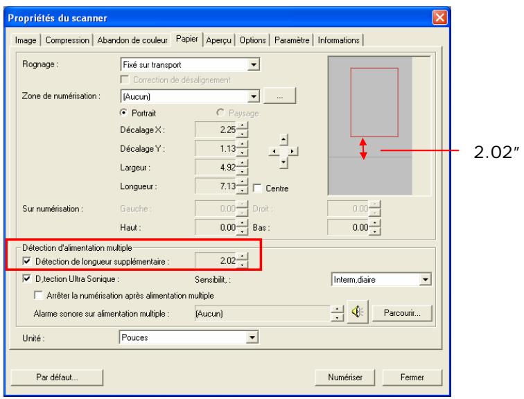Open Zone de numérisation dropdown

point(253,96)
